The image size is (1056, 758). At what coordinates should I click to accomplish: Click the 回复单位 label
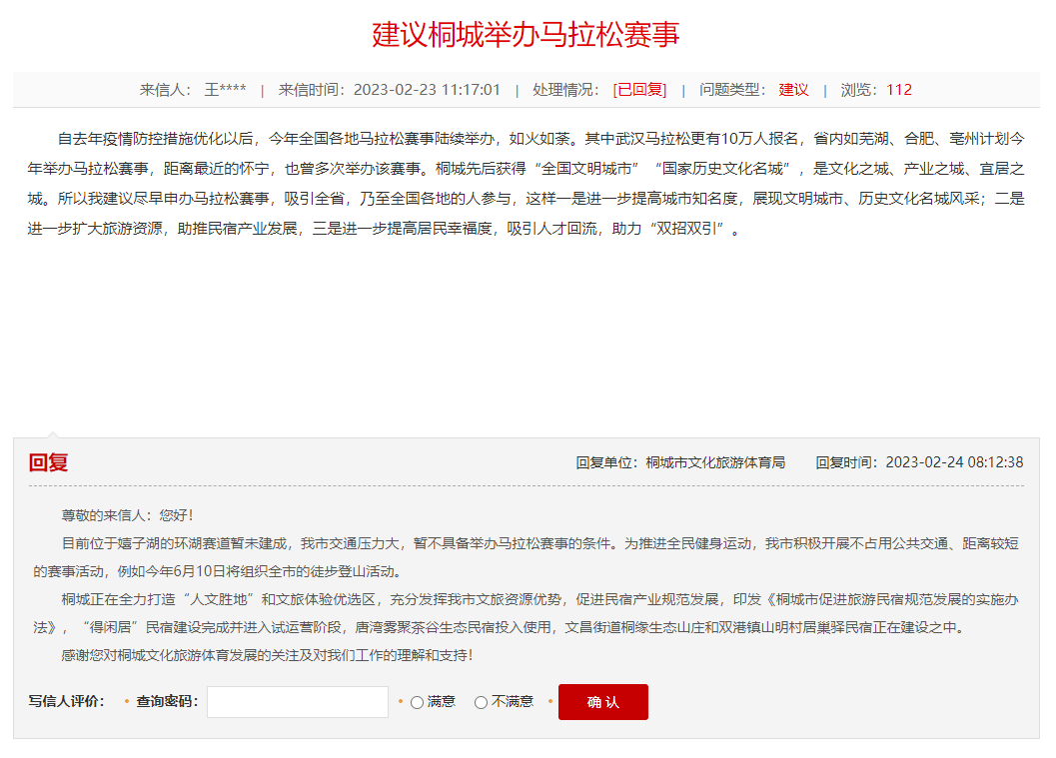tap(608, 462)
